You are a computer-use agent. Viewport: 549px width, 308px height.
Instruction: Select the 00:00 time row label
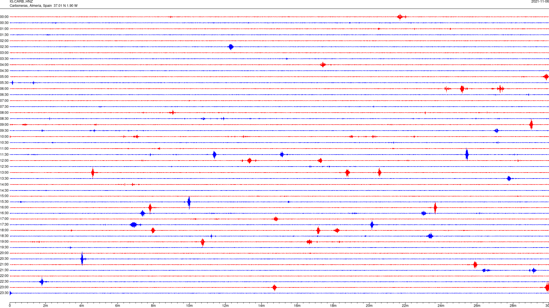tap(4, 17)
